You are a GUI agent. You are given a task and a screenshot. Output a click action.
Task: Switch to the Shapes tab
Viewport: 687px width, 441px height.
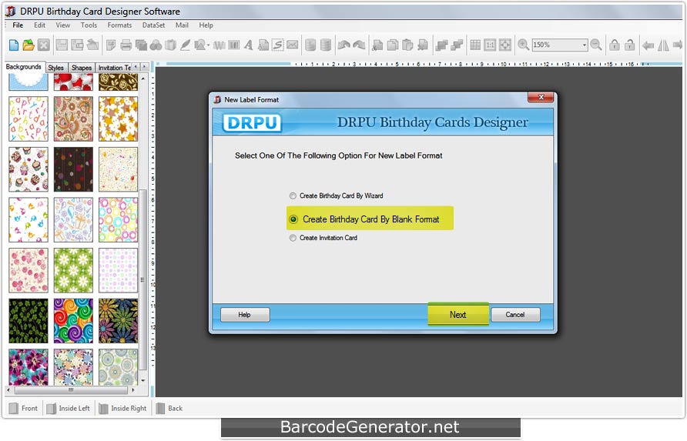[82, 68]
